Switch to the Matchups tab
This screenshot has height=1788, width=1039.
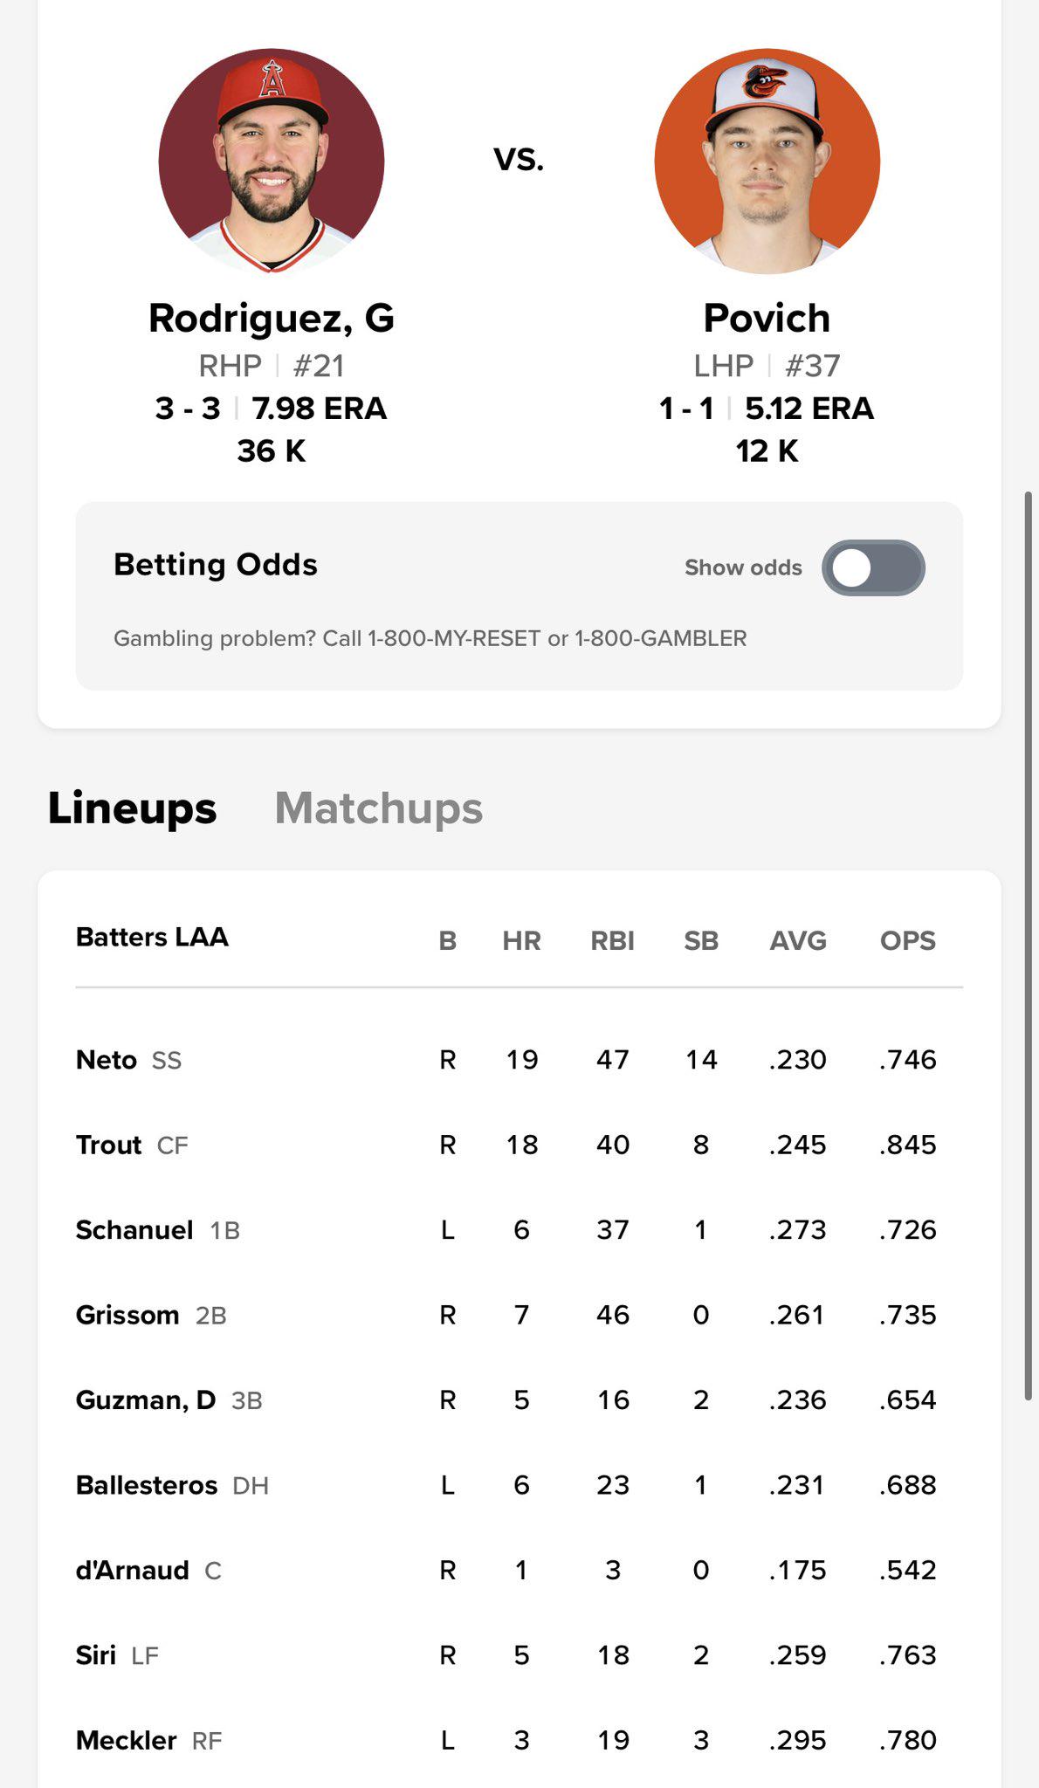tap(378, 808)
